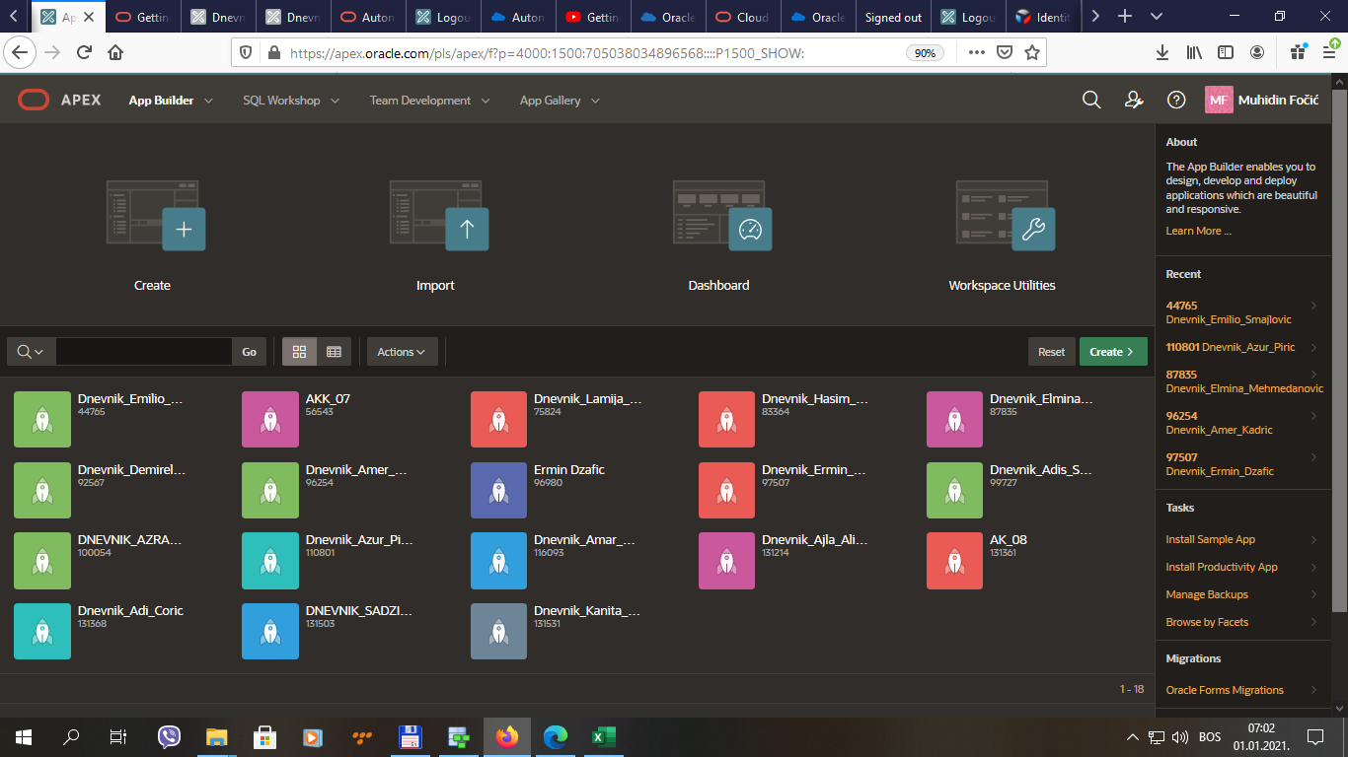The height and width of the screenshot is (757, 1348).
Task: Open the Dashboard icon
Action: [722, 213]
